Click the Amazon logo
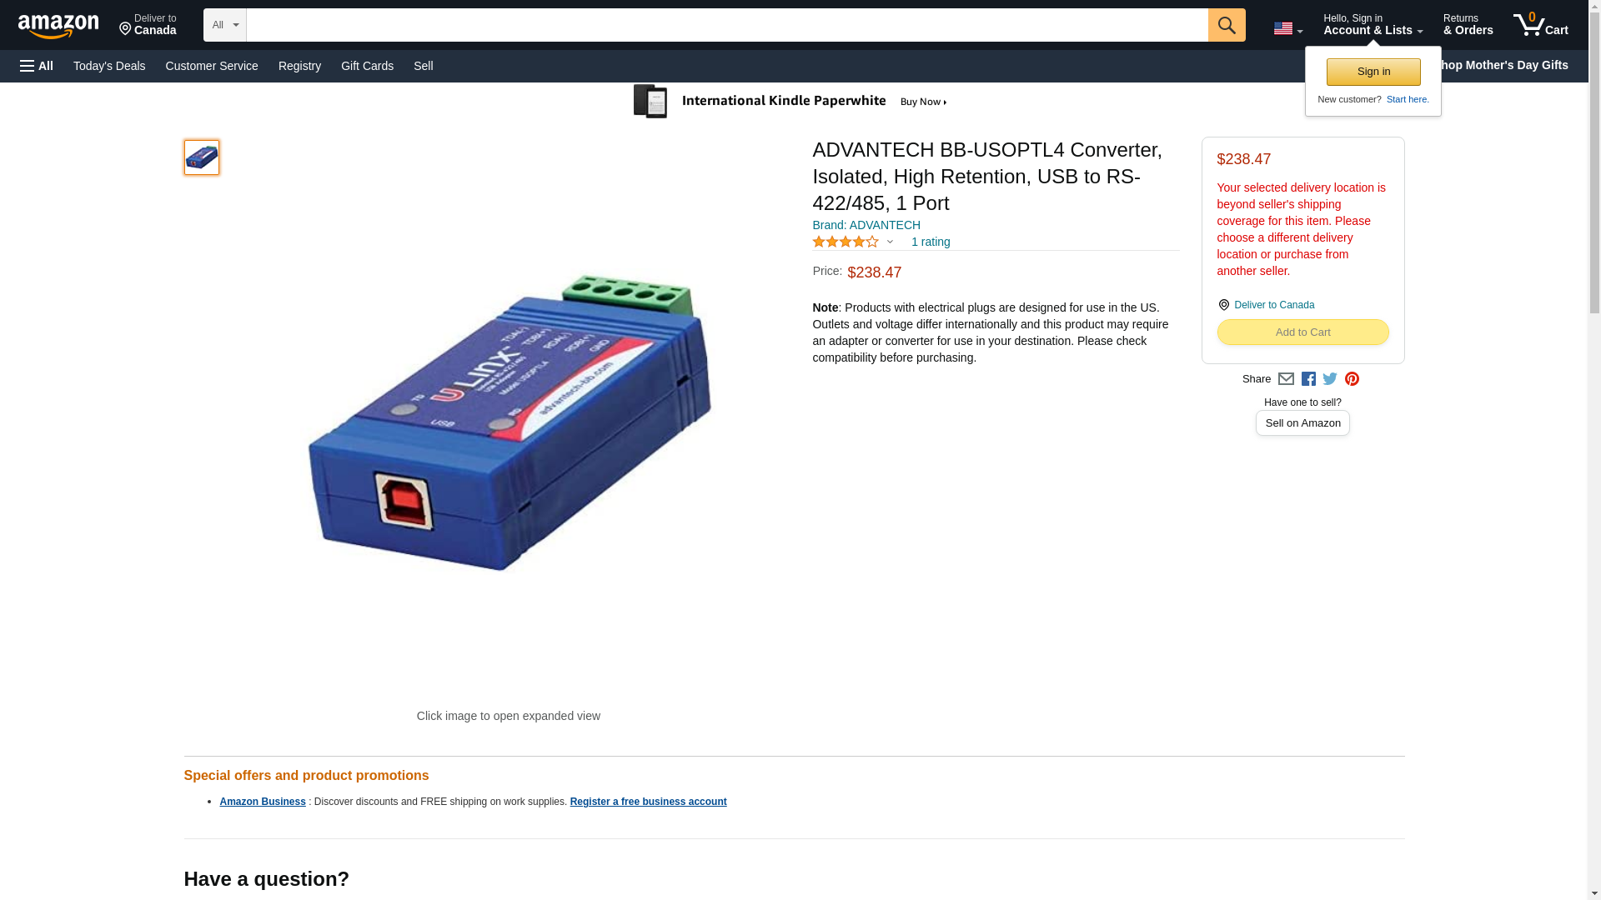1601x900 pixels. click(x=58, y=26)
